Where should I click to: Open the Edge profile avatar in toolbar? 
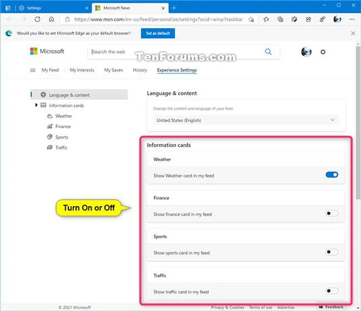pyautogui.click(x=337, y=19)
